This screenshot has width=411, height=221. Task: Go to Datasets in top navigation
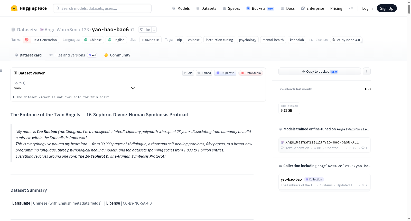click(x=206, y=8)
